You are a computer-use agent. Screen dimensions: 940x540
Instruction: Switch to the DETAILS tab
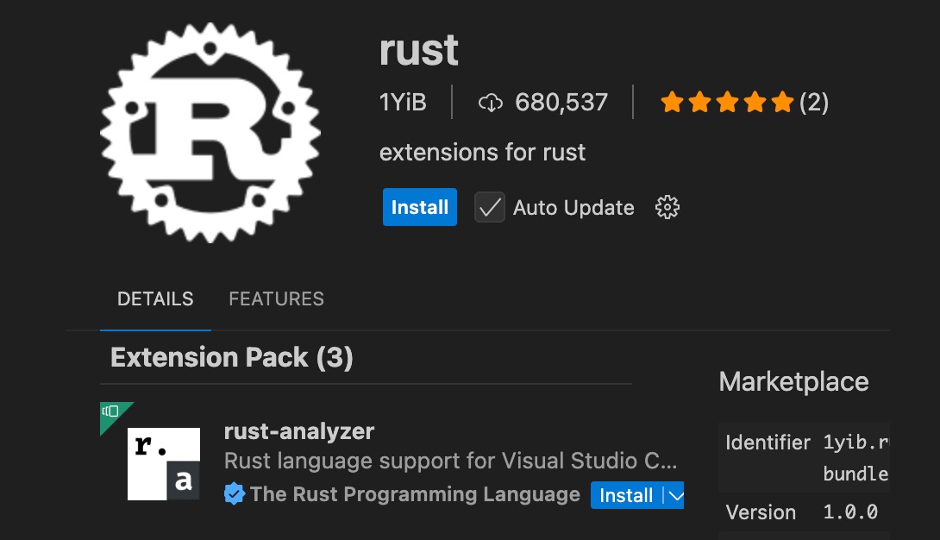click(x=155, y=298)
